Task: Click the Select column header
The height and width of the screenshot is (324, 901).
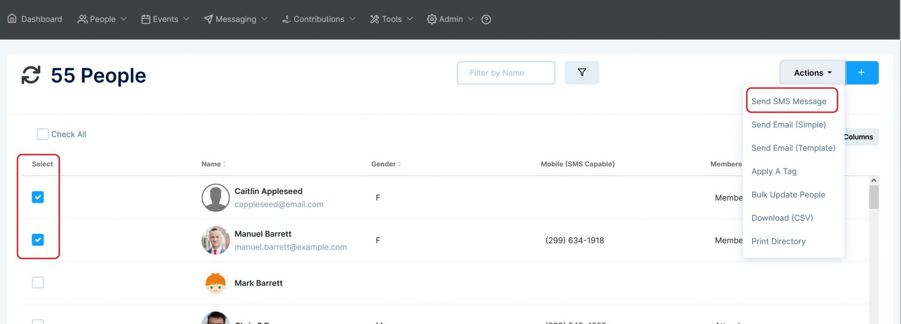Action: [42, 164]
